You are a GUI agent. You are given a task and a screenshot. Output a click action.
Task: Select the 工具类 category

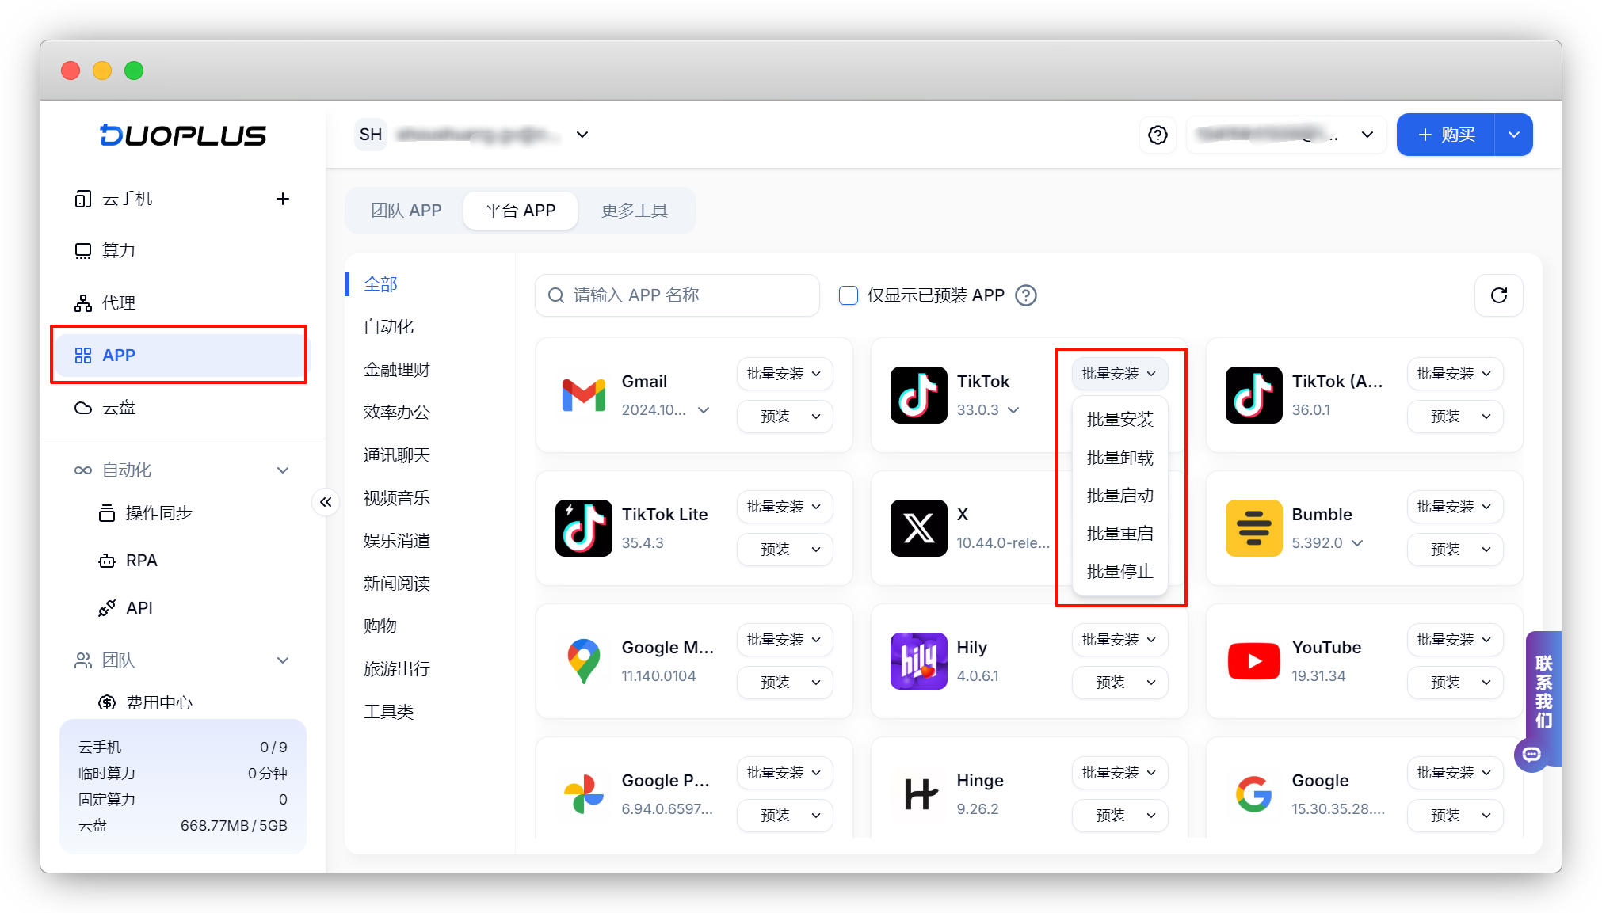[388, 712]
